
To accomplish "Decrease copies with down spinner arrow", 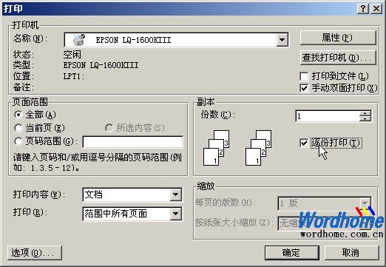I will coord(365,118).
